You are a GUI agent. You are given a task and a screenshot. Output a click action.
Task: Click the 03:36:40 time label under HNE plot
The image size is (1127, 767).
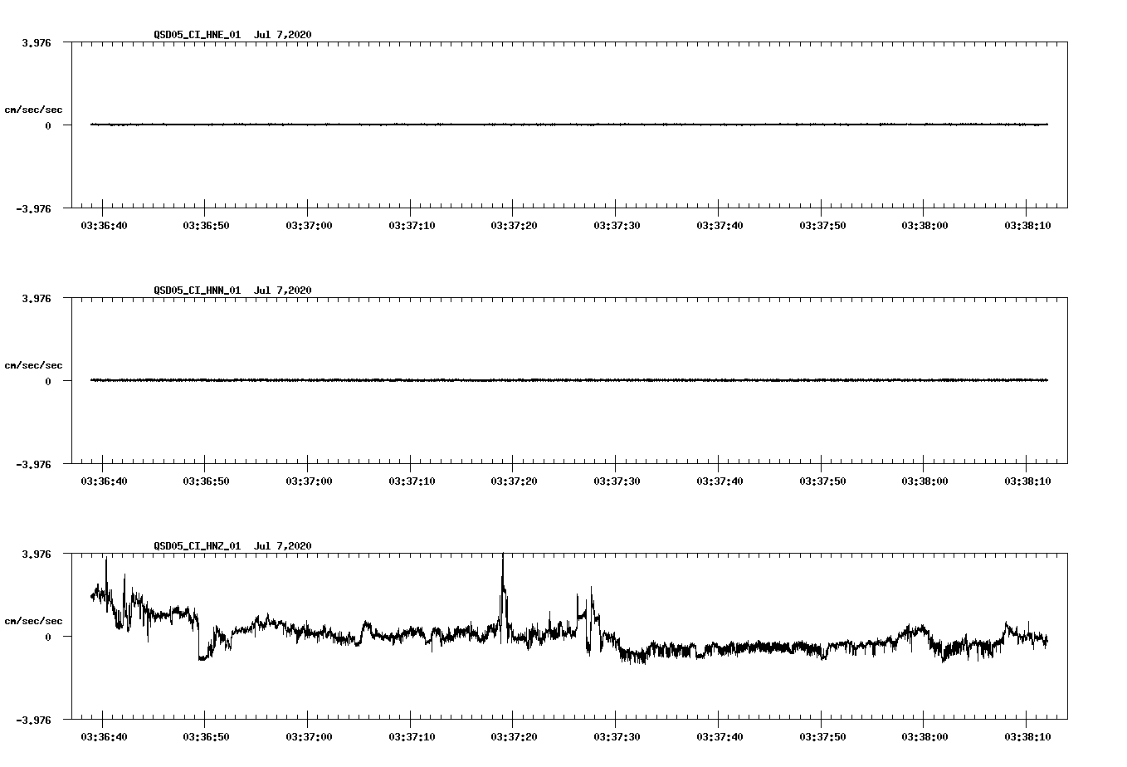pos(104,226)
